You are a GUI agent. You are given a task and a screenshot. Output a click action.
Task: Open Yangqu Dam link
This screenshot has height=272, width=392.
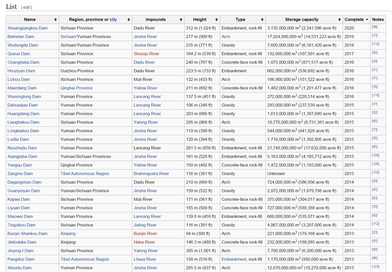point(20,165)
